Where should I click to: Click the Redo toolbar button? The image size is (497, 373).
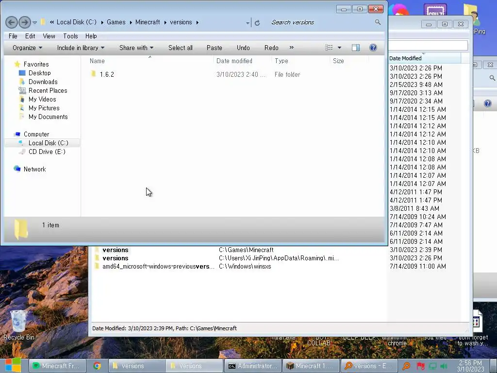[x=271, y=48]
